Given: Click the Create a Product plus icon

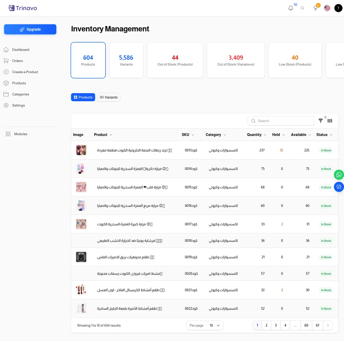Looking at the screenshot, I should 6,72.
